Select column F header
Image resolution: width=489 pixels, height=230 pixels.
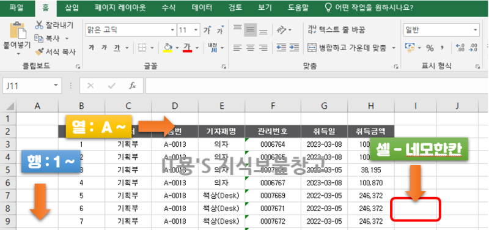273,106
